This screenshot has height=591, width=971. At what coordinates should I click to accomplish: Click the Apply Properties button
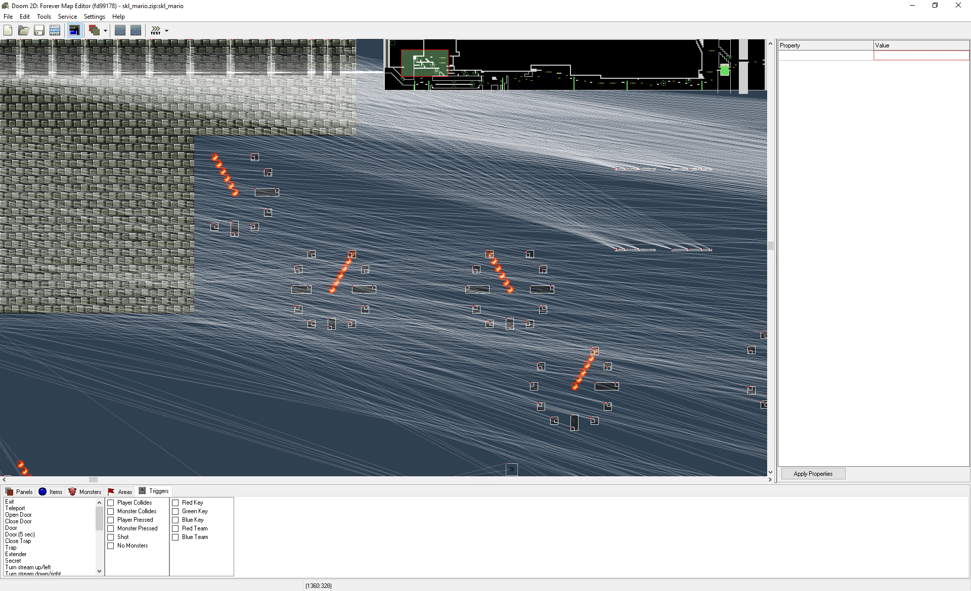coord(813,474)
